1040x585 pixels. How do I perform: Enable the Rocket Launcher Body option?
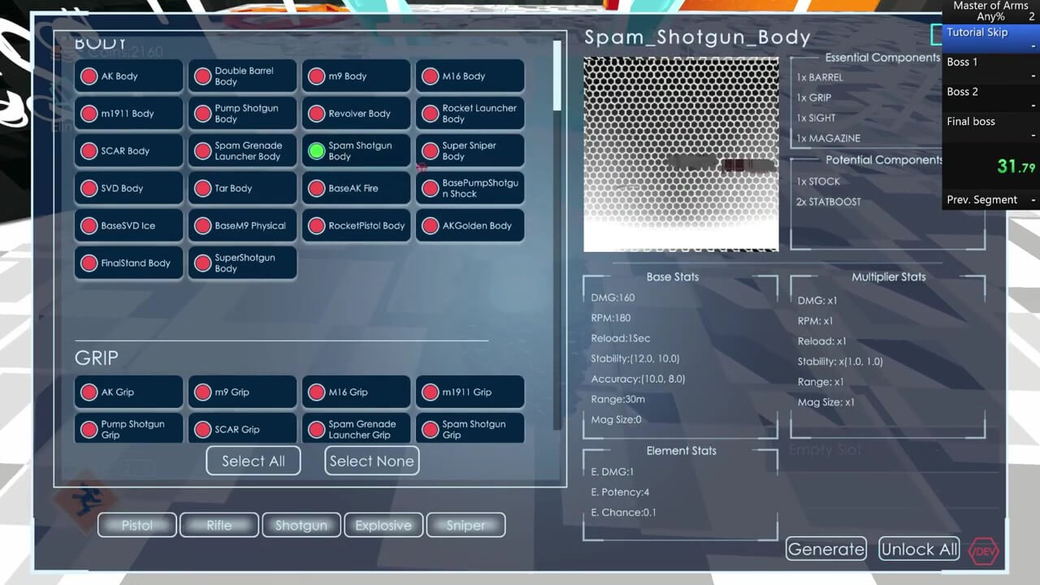click(430, 114)
